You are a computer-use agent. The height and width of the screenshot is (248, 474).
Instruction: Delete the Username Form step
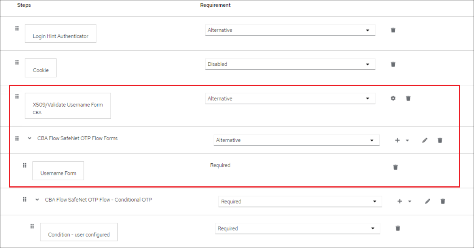pyautogui.click(x=395, y=167)
